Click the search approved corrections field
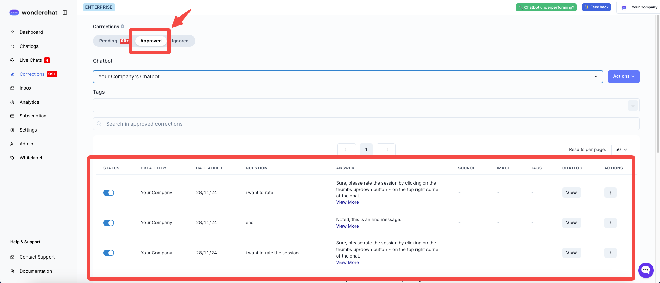Screen dimensions: 660x283 (x=366, y=124)
